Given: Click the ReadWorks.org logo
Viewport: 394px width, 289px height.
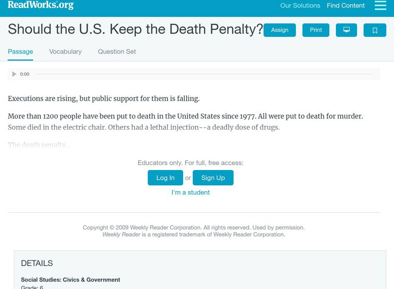Looking at the screenshot, I should click(x=40, y=5).
